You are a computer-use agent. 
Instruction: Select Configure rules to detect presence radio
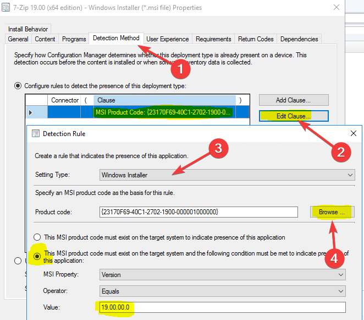click(18, 85)
